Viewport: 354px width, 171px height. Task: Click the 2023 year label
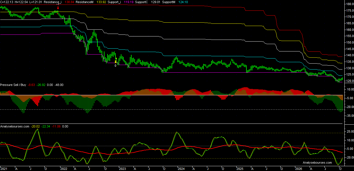click(122, 168)
